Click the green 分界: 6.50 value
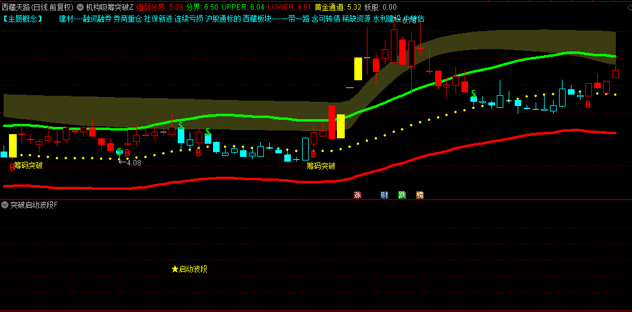Image resolution: width=632 pixels, height=312 pixels. pos(202,7)
